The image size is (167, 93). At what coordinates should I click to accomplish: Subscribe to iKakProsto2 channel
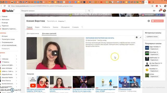point(154,60)
